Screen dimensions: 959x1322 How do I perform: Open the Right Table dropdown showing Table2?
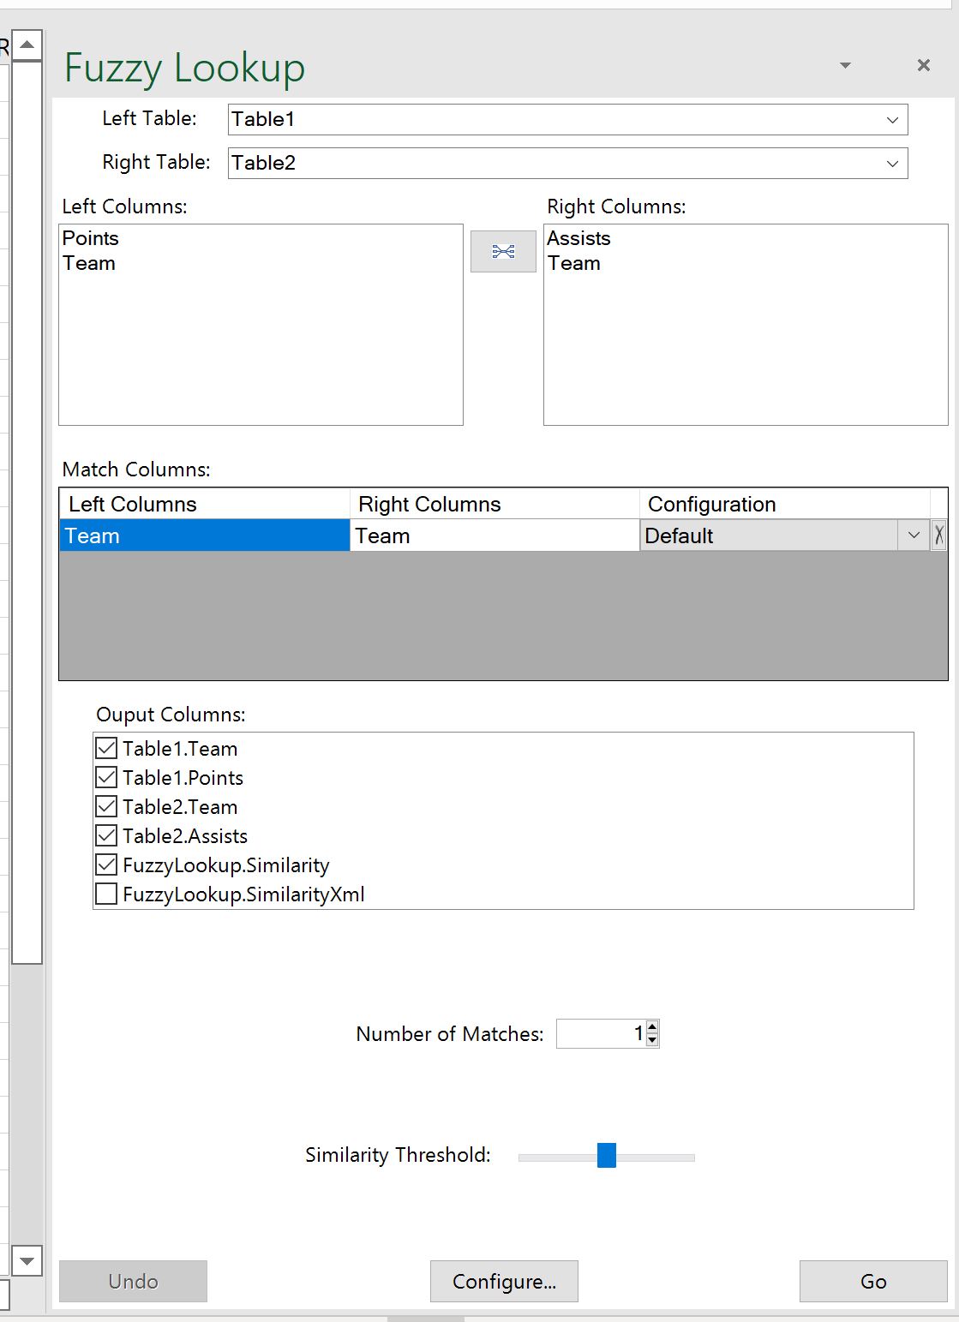[892, 163]
